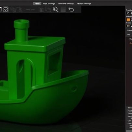The image size is (132, 132).
Task: Open the Printer Settings tab
Action: click(x=84, y=4)
